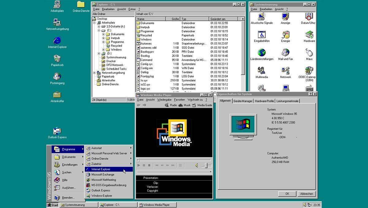The height and width of the screenshot is (208, 368).
Task: Expand the Dokumente folder tree node
Action: (103, 34)
